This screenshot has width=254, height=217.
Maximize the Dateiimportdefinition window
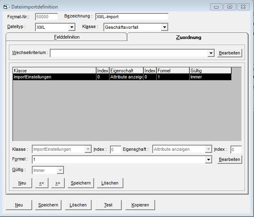point(230,7)
